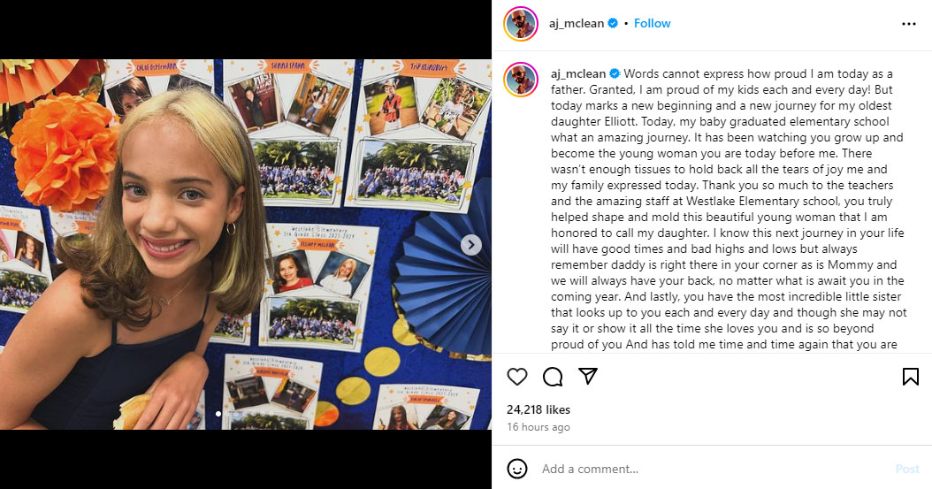Click the verified badge beside caption username
The height and width of the screenshot is (489, 932).
(x=615, y=73)
